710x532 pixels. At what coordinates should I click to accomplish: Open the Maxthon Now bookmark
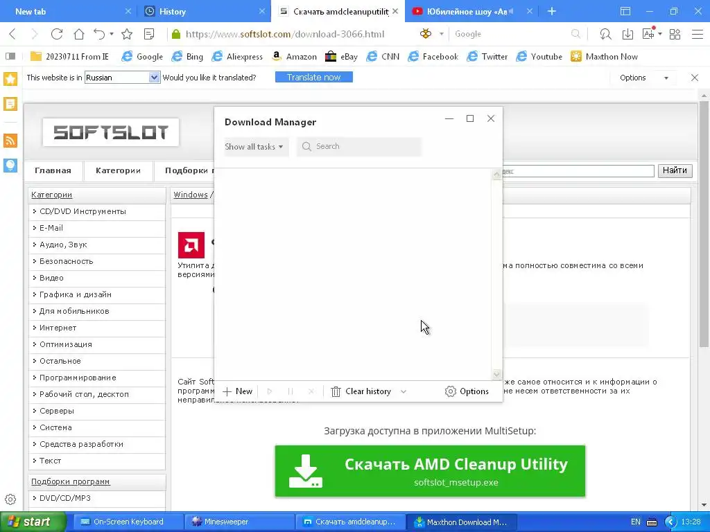pos(605,57)
